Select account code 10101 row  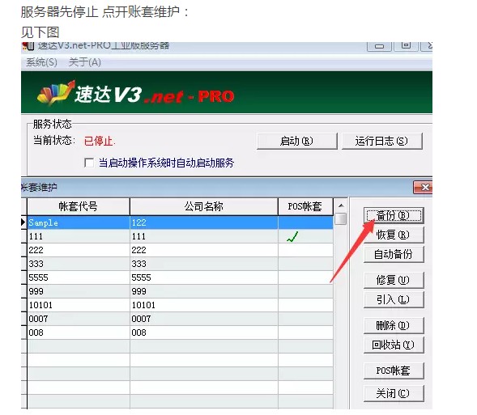tap(180, 305)
